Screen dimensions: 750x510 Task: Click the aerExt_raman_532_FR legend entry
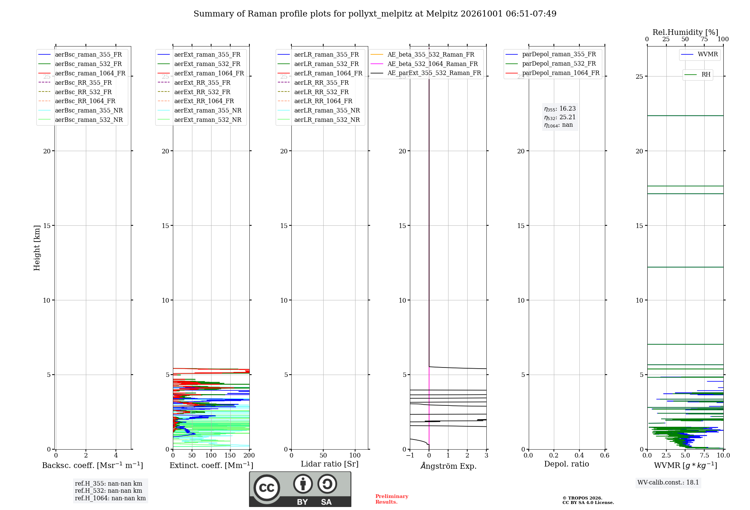point(199,64)
